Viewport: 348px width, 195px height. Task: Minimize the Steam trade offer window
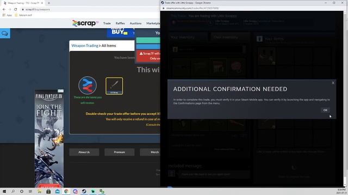click(326, 3)
